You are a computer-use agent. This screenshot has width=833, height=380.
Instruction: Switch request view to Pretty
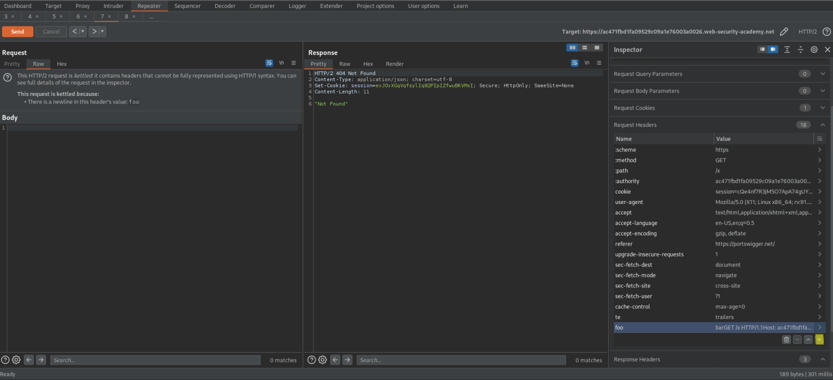[12, 64]
